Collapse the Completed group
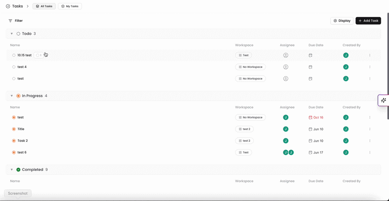Screen dimensions: 389x201 coord(11,170)
